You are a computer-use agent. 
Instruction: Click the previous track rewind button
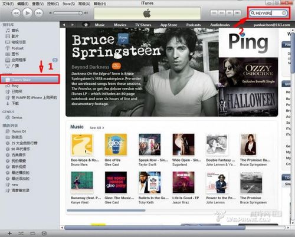[16, 13]
